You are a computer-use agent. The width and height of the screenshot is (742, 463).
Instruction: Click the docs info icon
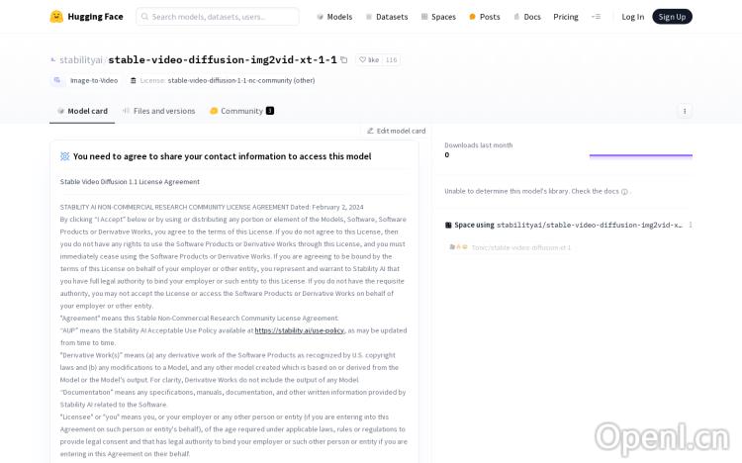pyautogui.click(x=624, y=192)
